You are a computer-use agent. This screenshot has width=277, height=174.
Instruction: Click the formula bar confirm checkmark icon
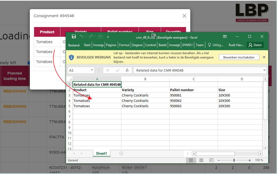pos(118,71)
